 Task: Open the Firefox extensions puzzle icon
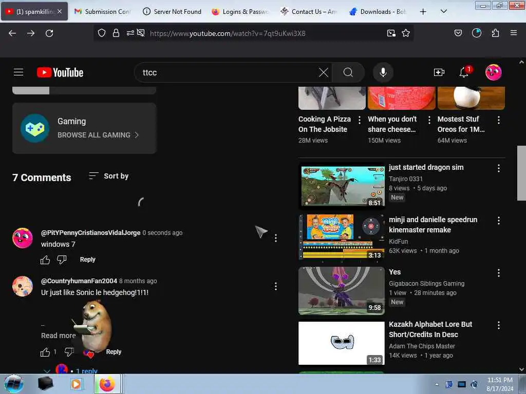tap(495, 33)
